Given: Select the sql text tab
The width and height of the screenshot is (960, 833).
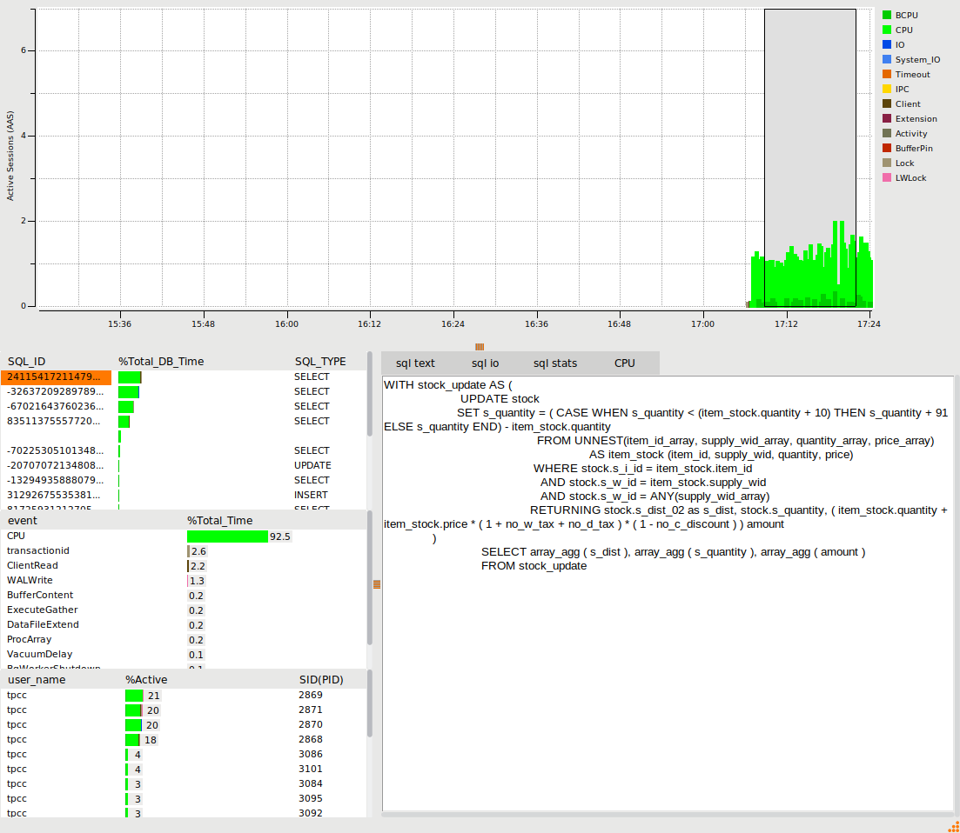Looking at the screenshot, I should click(415, 363).
